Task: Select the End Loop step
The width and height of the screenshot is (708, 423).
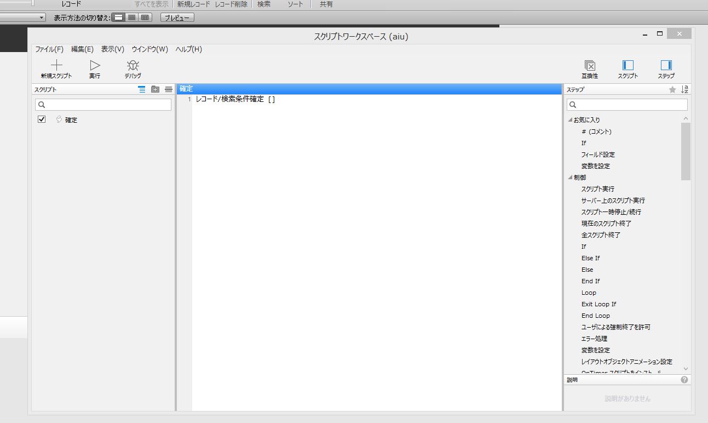Action: click(x=595, y=316)
